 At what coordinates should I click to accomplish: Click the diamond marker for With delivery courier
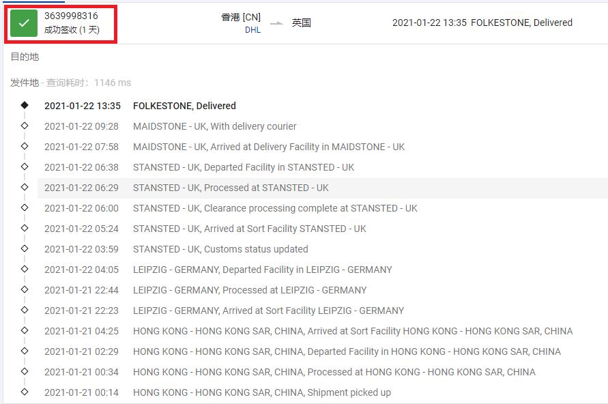pyautogui.click(x=25, y=126)
